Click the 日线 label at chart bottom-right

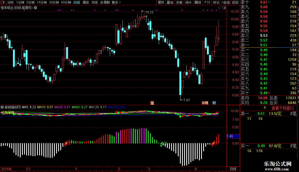point(233,169)
